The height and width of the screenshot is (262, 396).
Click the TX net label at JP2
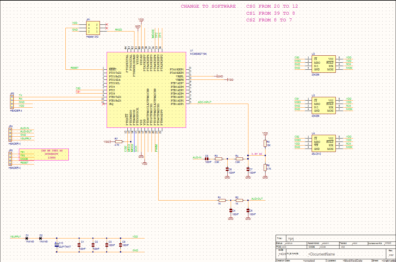(20, 95)
